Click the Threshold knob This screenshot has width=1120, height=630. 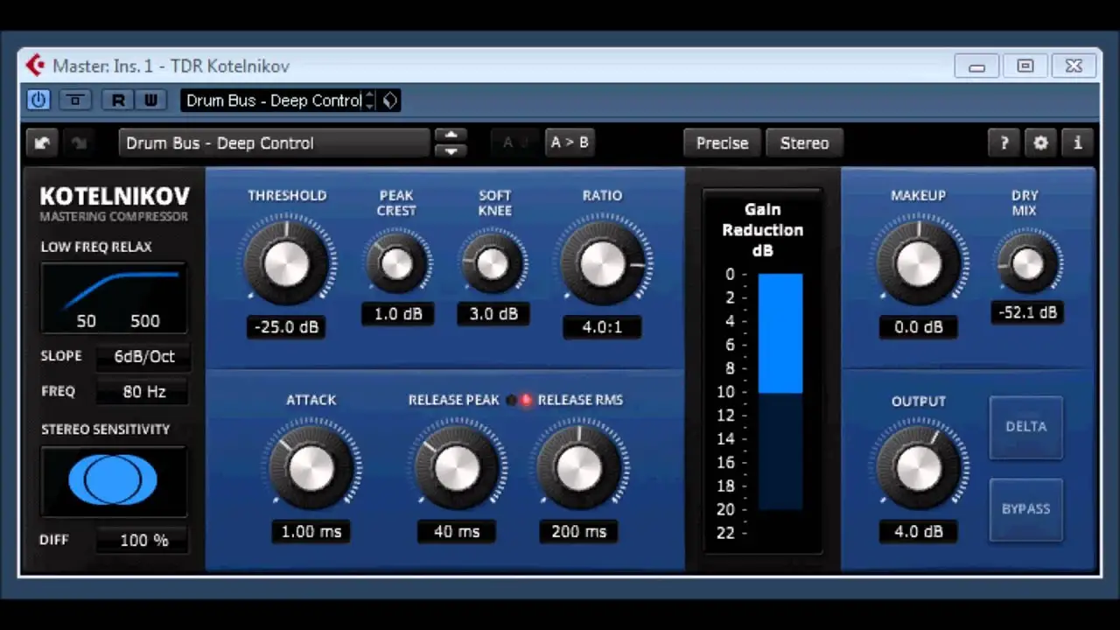(287, 263)
